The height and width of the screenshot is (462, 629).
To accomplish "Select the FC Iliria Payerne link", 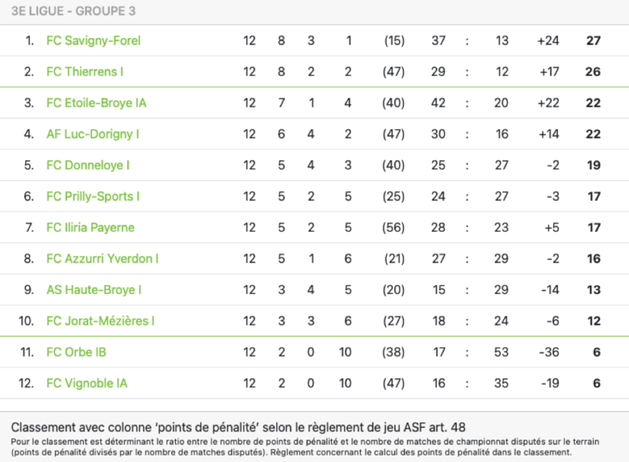I will (90, 227).
